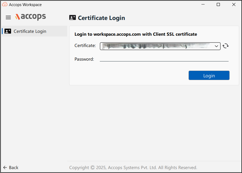
Task: Click the sidebar Certificate Login ID card icon
Action: pos(8,31)
